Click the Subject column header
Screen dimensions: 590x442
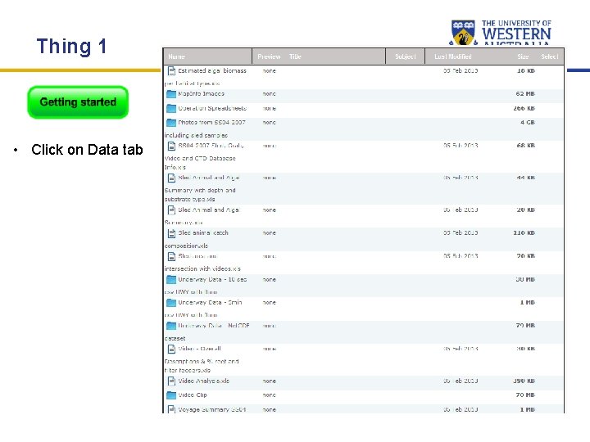tap(406, 56)
